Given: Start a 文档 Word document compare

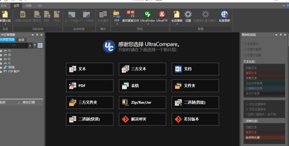Looking at the screenshot, I should [195, 69].
